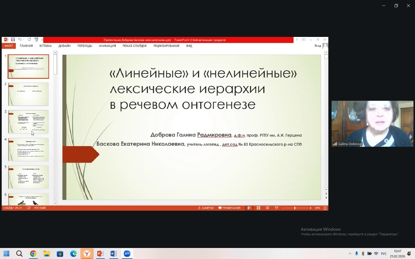Select slide 3 thumbnail in the panel

[x=28, y=122]
